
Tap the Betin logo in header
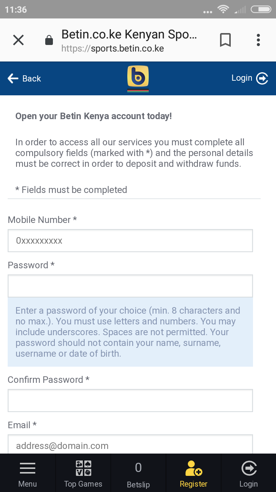(138, 78)
